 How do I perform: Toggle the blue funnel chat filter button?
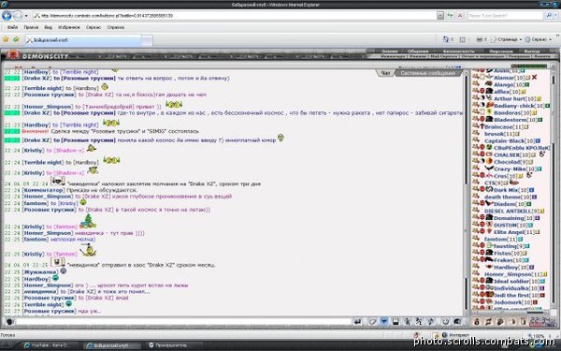tap(384, 322)
